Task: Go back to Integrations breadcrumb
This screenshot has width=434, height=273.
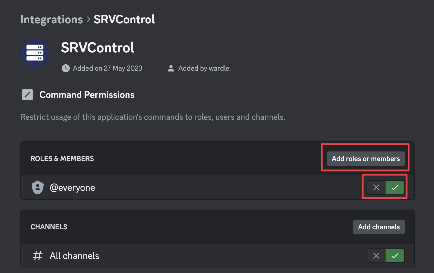Action: (51, 19)
